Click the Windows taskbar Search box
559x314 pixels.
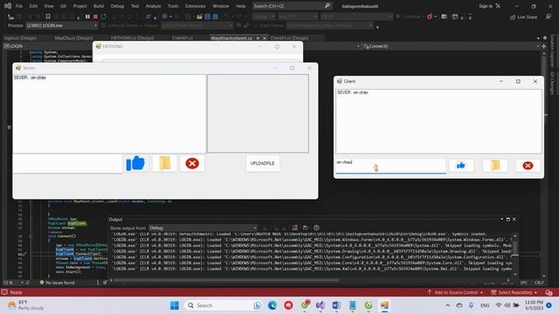pos(224,305)
